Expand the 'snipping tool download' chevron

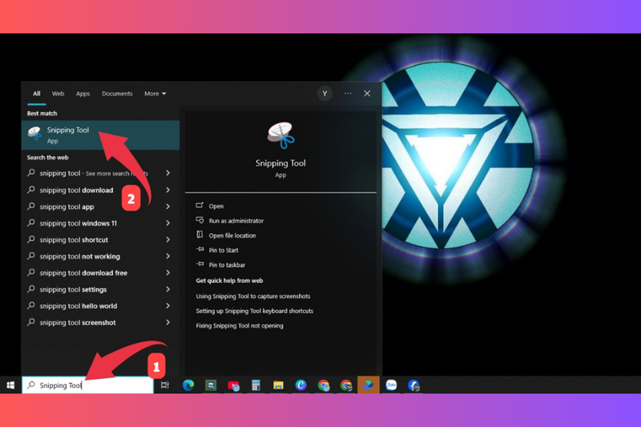pyautogui.click(x=167, y=190)
